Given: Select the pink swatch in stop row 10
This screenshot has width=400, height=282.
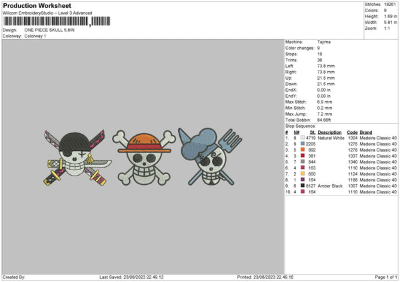Looking at the screenshot, I should pos(303,192).
